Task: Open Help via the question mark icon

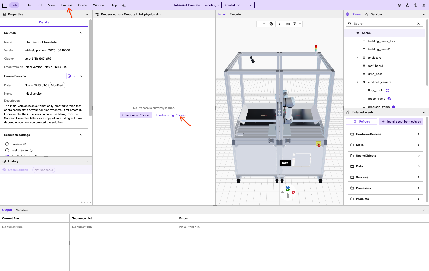Action: [416, 5]
